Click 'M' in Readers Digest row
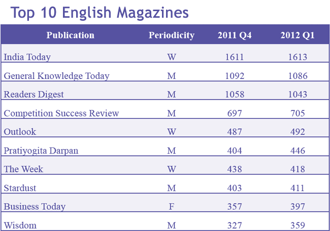The width and height of the screenshot is (330, 231). click(x=172, y=95)
